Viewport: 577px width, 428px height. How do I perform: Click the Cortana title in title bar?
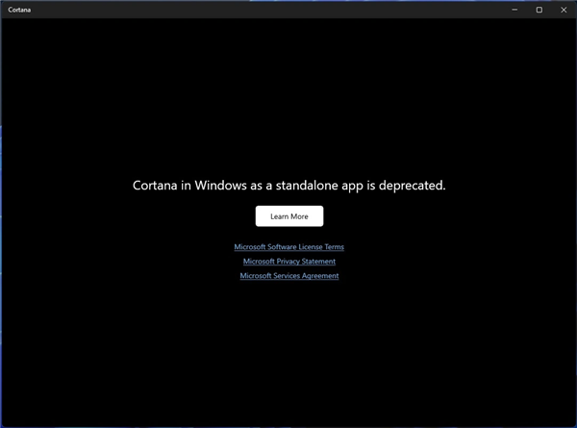[x=19, y=10]
